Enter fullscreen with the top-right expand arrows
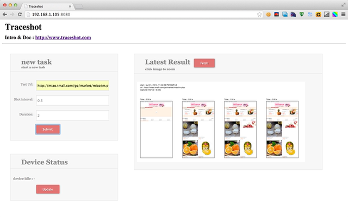The height and width of the screenshot is (217, 348). [x=343, y=5]
